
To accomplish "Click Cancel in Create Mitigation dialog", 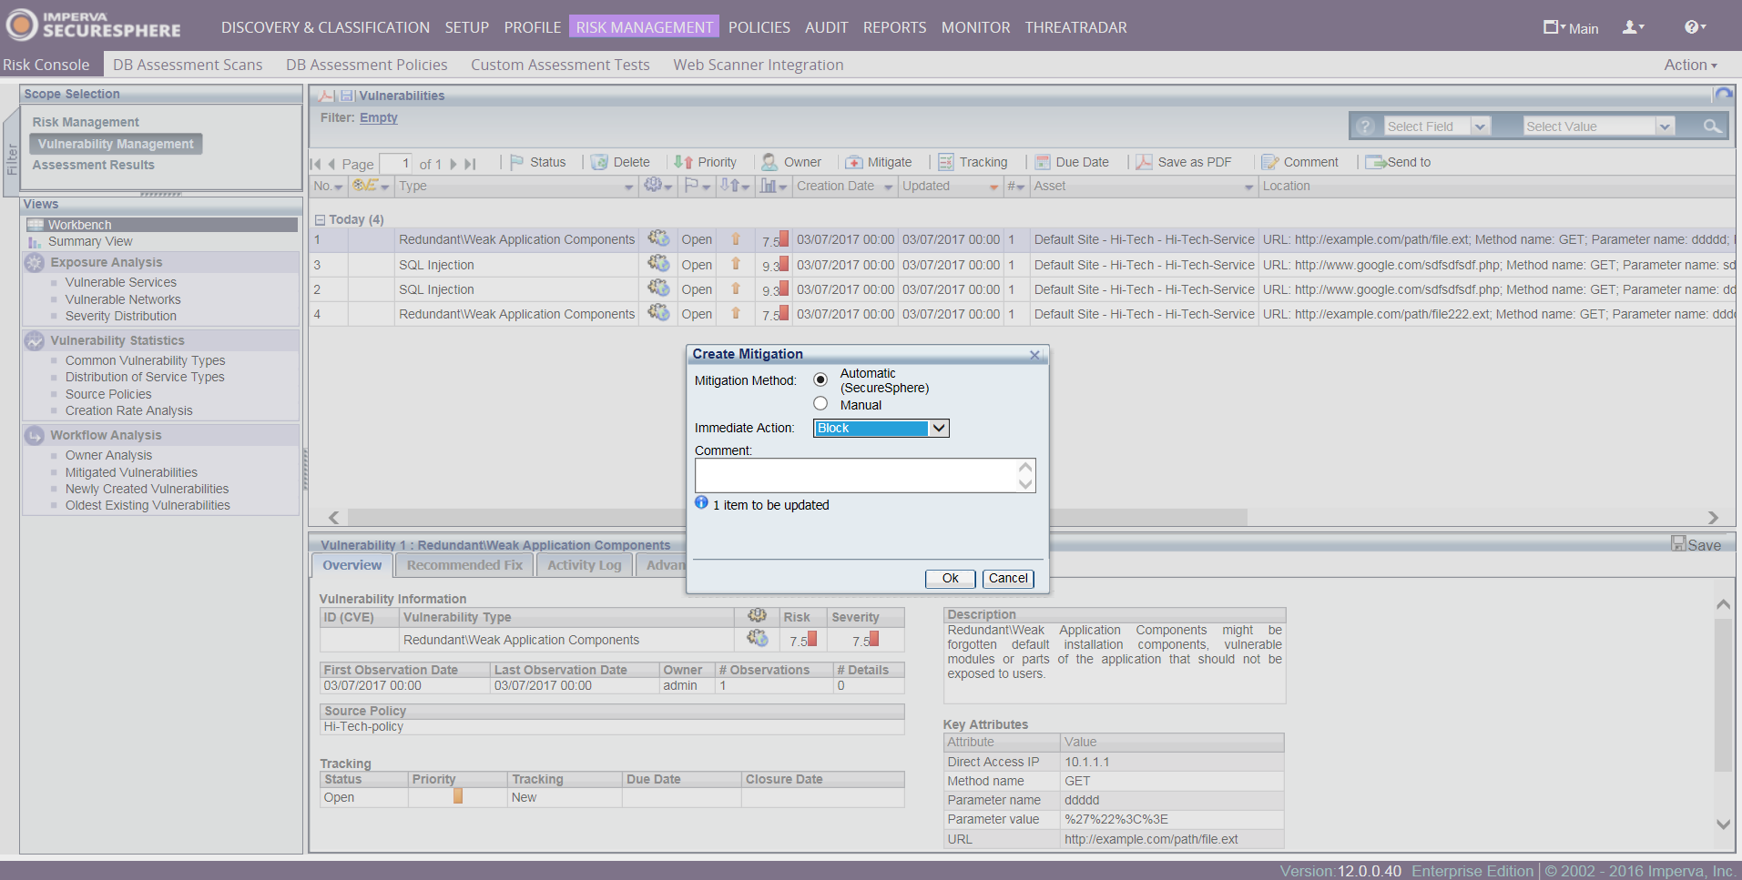I will click(1008, 579).
